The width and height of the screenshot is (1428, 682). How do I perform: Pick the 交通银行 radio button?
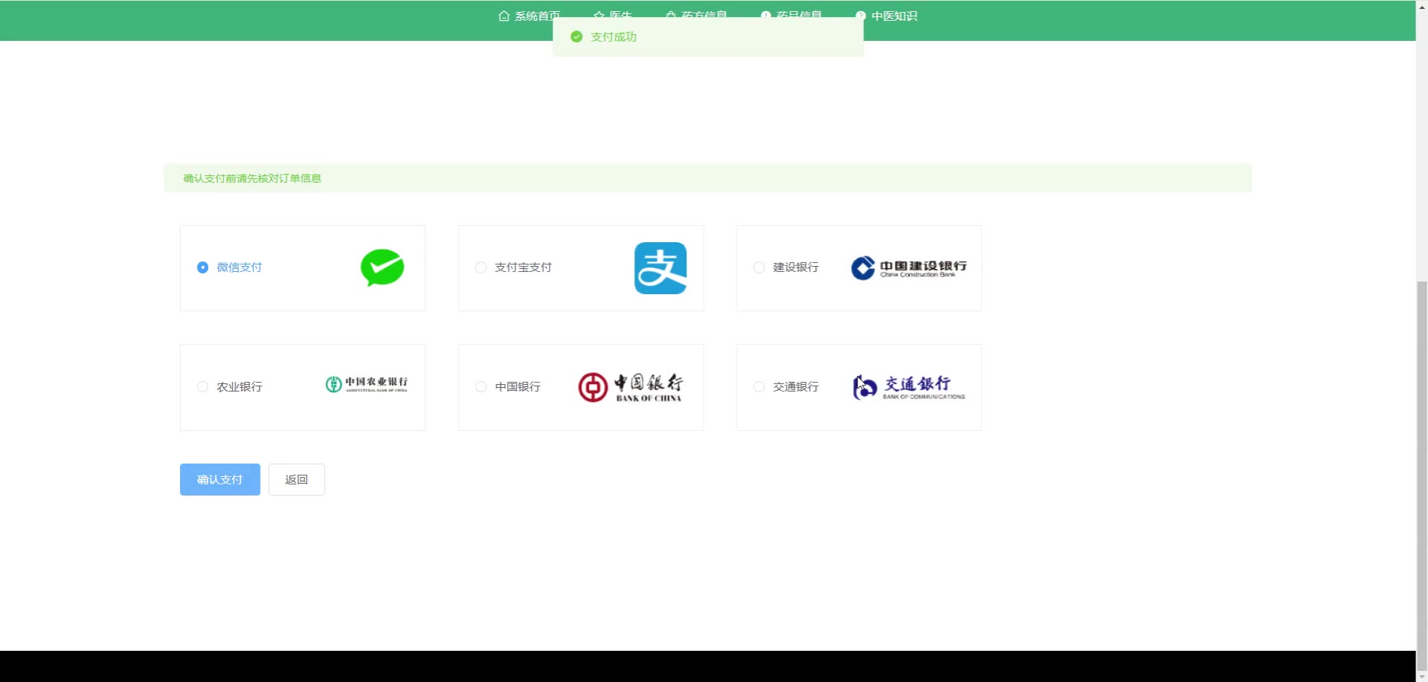click(759, 387)
